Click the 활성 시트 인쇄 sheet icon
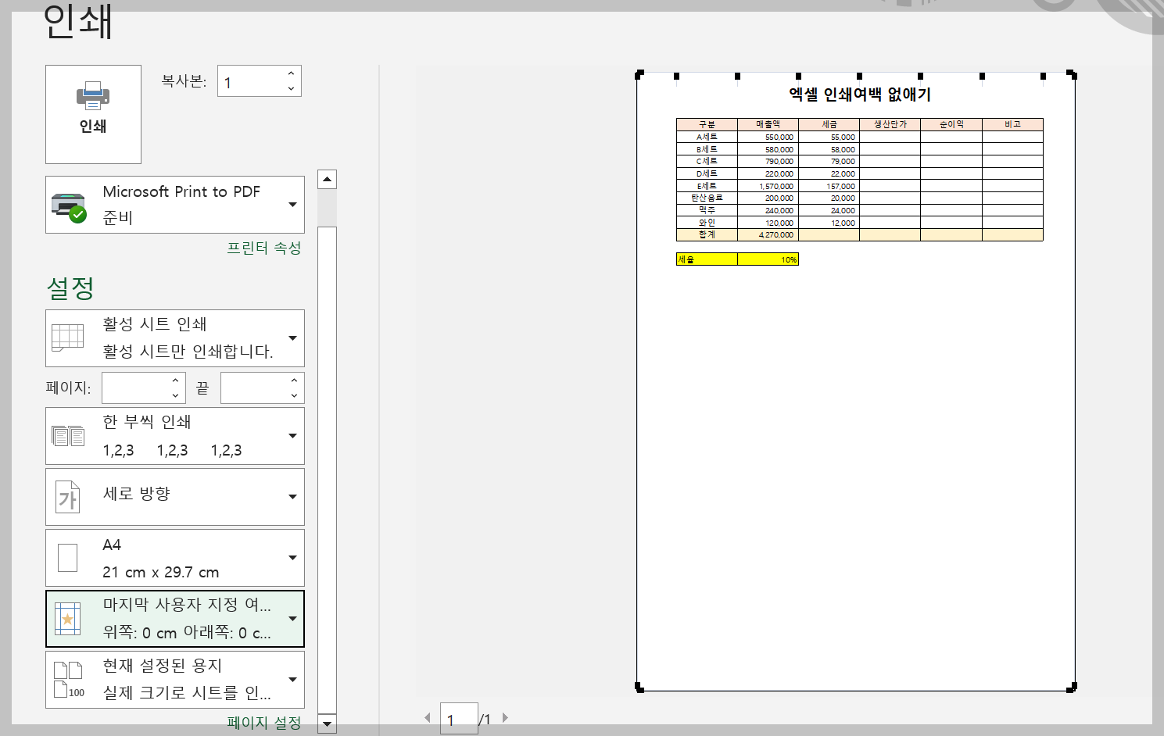 [x=67, y=338]
